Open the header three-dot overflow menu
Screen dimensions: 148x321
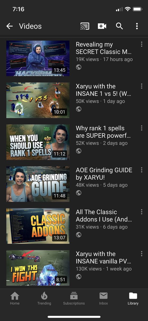coord(137,26)
